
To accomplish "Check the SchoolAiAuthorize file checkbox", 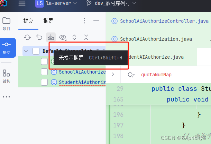I will coord(44,72).
